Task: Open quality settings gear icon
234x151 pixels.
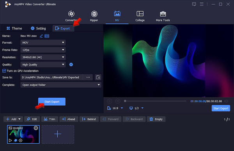Action: tap(71, 65)
